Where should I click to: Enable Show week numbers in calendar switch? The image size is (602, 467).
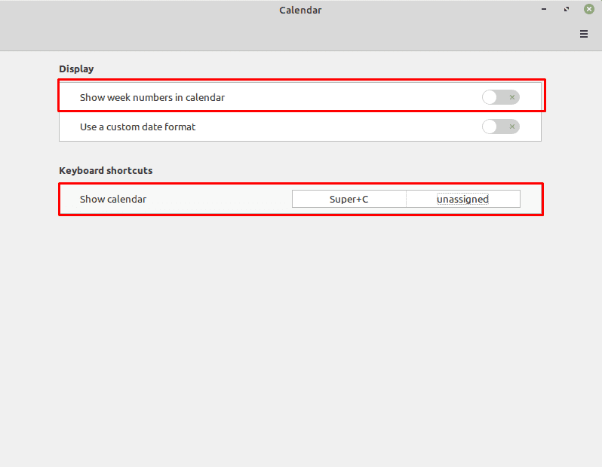pos(501,97)
